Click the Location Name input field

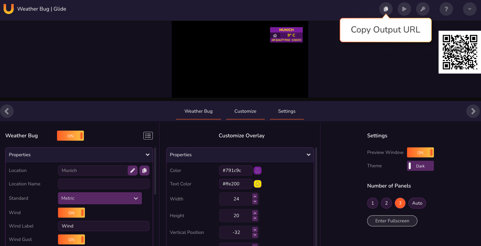click(x=103, y=184)
